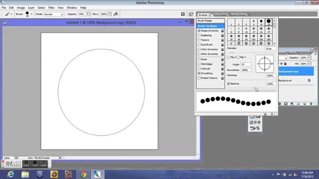This screenshot has height=179, width=319.
Task: Switch to the Tool Presets tab
Action: pos(220,15)
